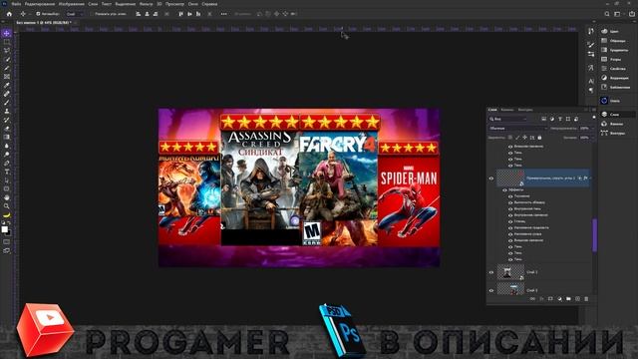Open the Библиотеки panel button
The height and width of the screenshot is (359, 638).
click(x=615, y=87)
